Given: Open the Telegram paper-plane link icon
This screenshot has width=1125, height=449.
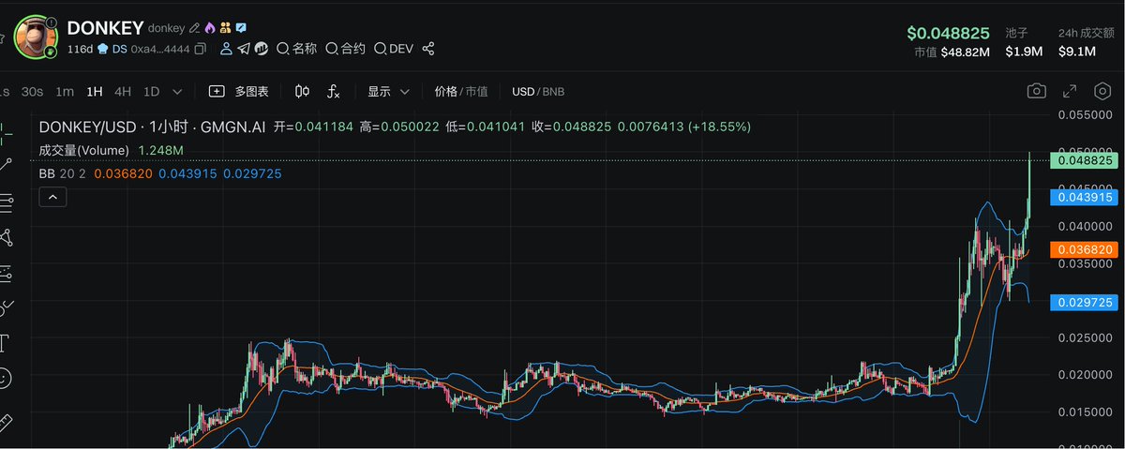Looking at the screenshot, I should point(244,49).
